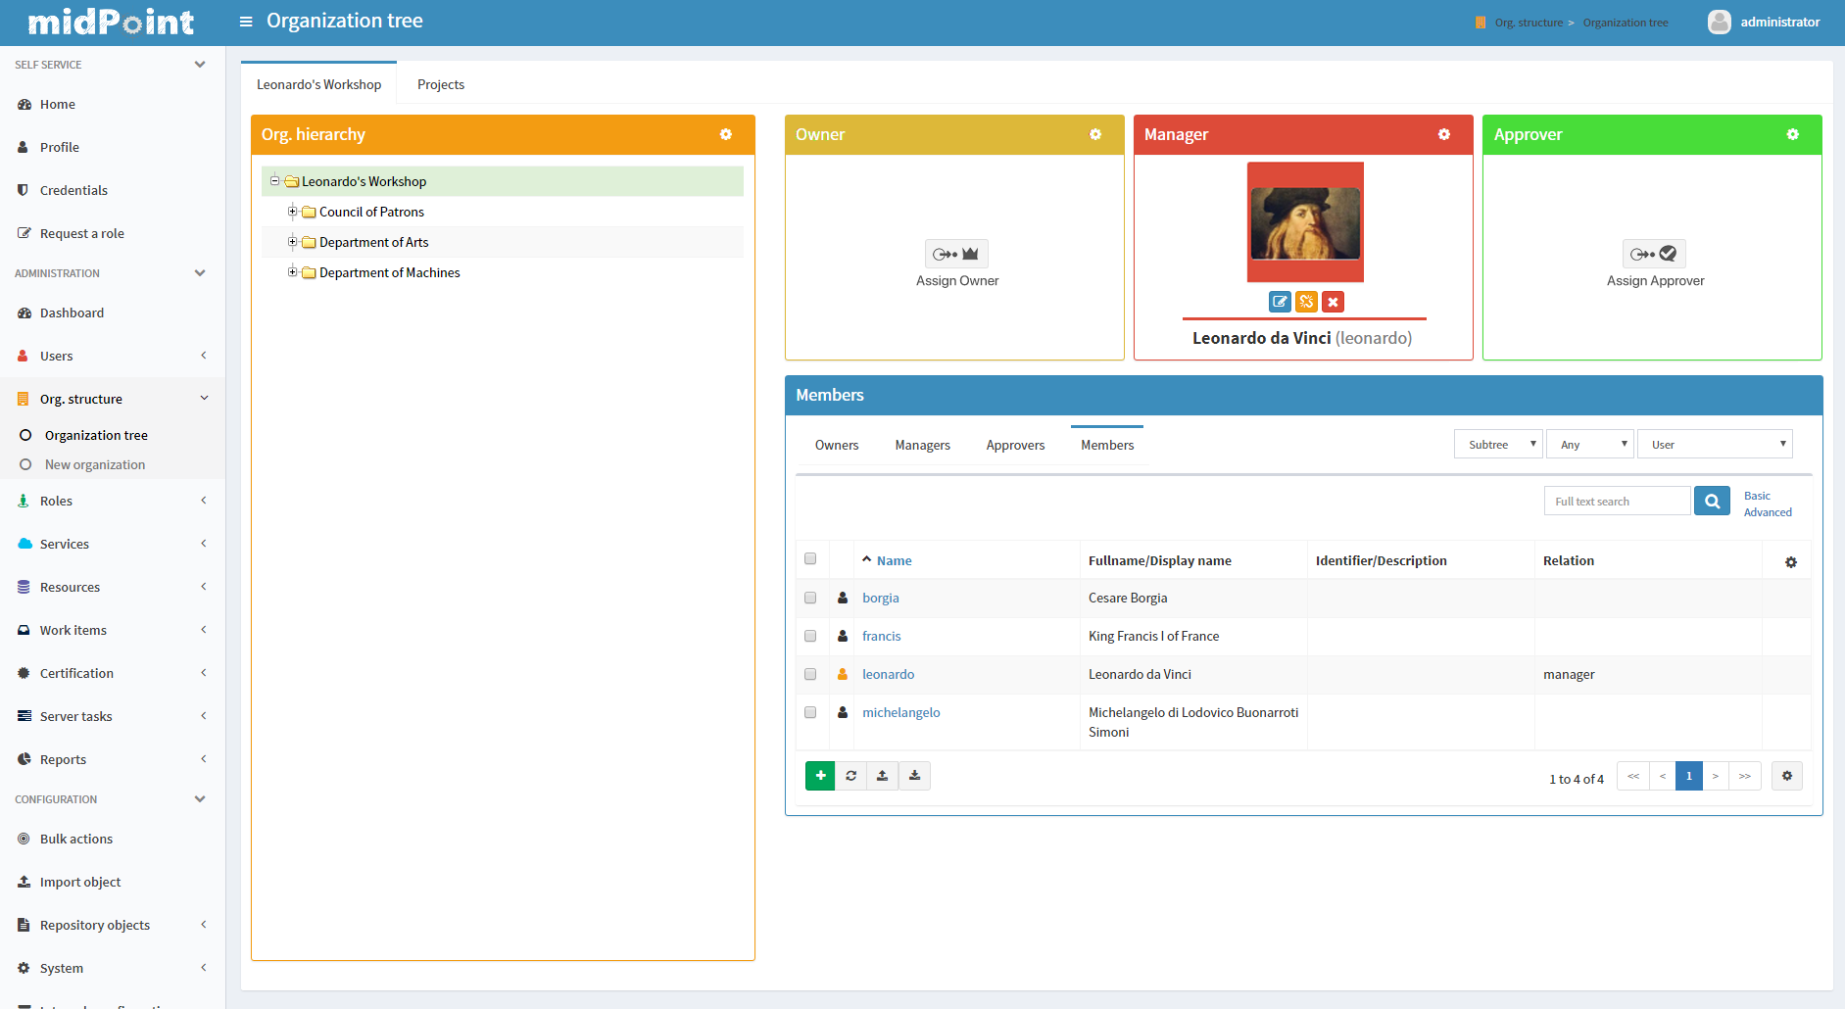Screen dimensions: 1845x1009
Task: Open the User type dropdown
Action: [1715, 445]
